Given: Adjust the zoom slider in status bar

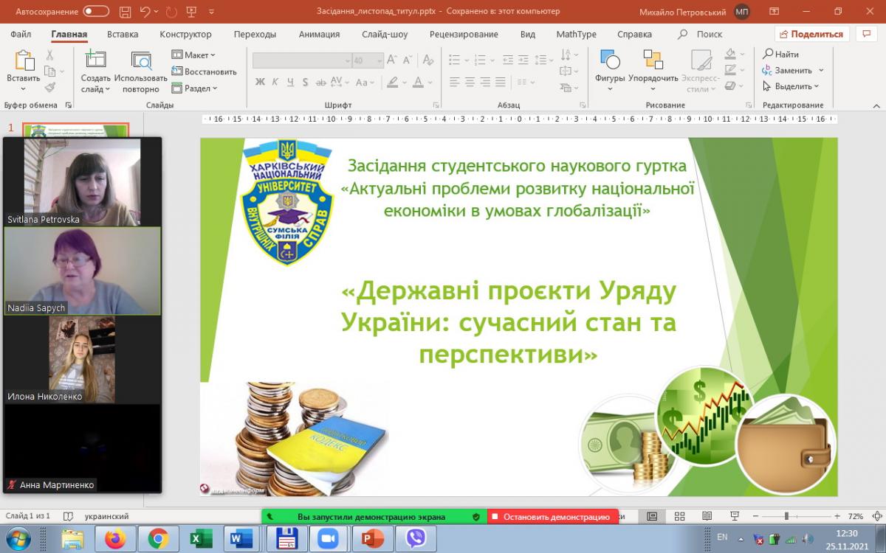Looking at the screenshot, I should coord(786,517).
